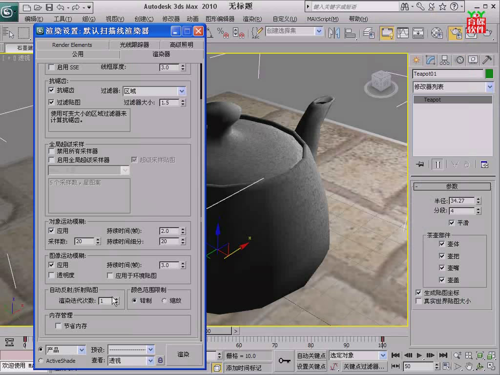
Task: Open the MAXScript(M) menu
Action: 323,19
